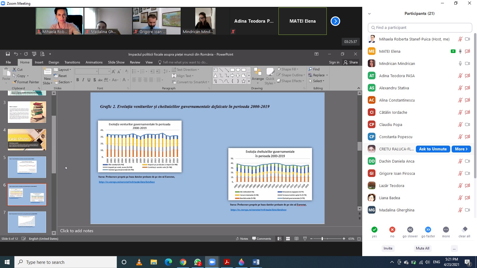Image resolution: width=477 pixels, height=268 pixels.
Task: Click zoom in plus button
Action: (x=344, y=239)
